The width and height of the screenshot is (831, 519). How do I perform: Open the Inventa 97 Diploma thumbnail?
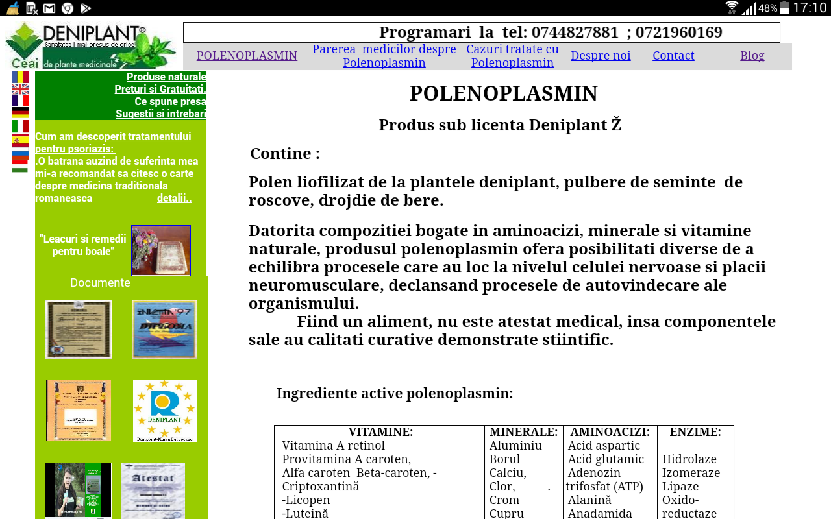[x=164, y=330]
